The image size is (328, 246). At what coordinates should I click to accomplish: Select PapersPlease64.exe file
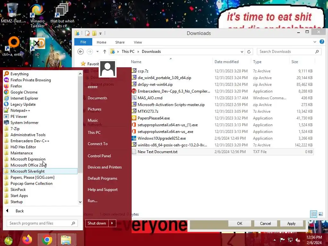click(154, 118)
